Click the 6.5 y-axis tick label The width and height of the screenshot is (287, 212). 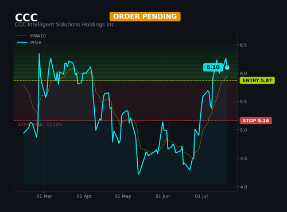click(243, 45)
